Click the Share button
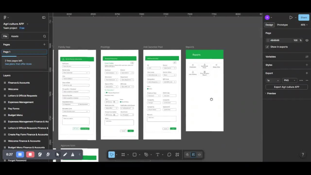Viewport: 311px width, 175px height. [304, 17]
